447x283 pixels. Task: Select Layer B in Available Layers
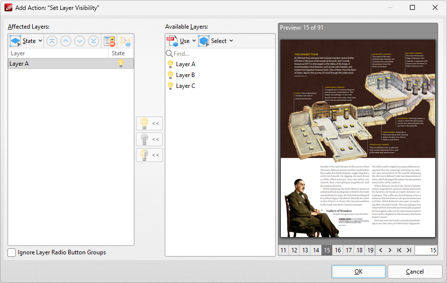pos(185,75)
